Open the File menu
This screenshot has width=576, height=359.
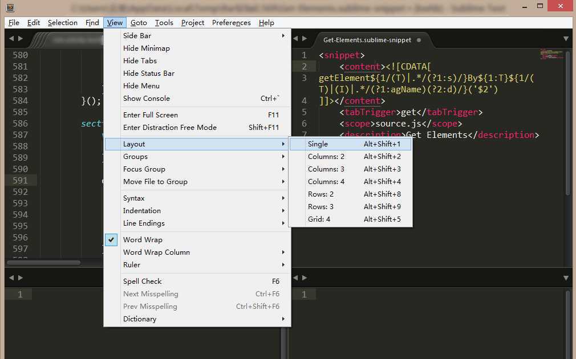coord(14,23)
